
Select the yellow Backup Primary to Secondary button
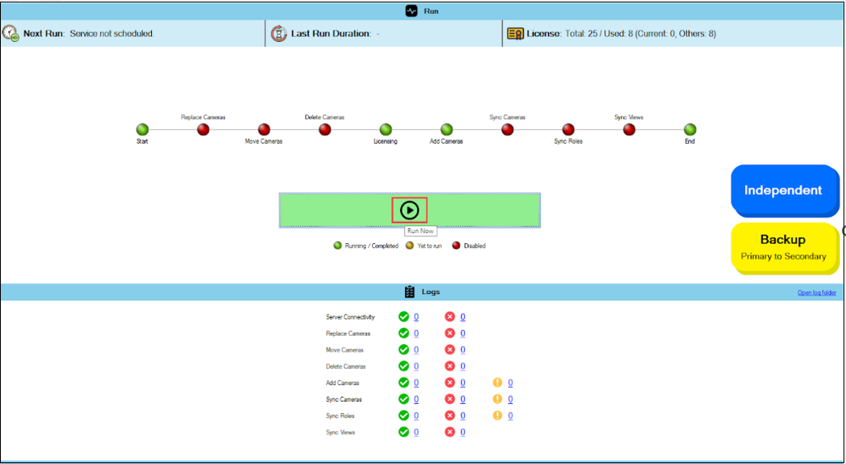782,246
